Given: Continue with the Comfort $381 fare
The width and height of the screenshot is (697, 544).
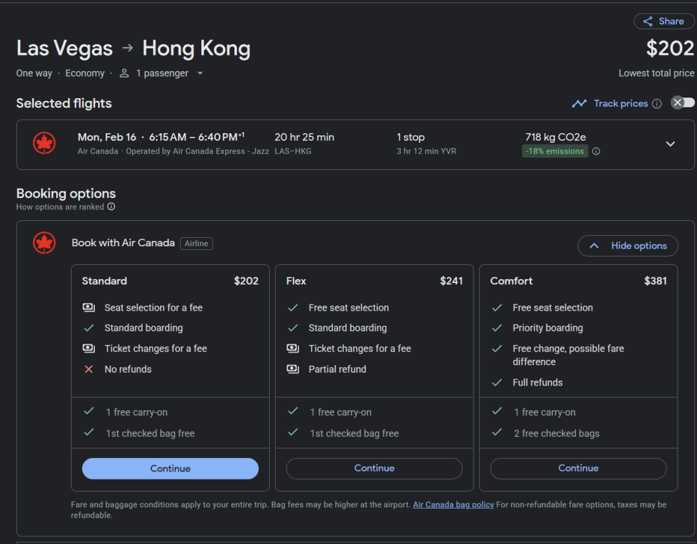Looking at the screenshot, I should click(x=578, y=468).
